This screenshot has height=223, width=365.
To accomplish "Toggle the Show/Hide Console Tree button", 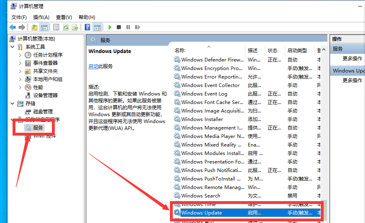I will click(x=44, y=27).
